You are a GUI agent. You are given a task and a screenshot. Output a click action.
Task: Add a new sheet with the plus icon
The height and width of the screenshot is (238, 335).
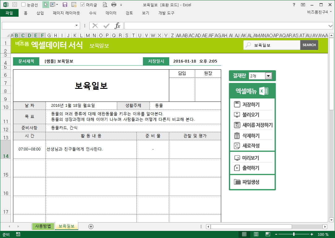click(x=91, y=226)
